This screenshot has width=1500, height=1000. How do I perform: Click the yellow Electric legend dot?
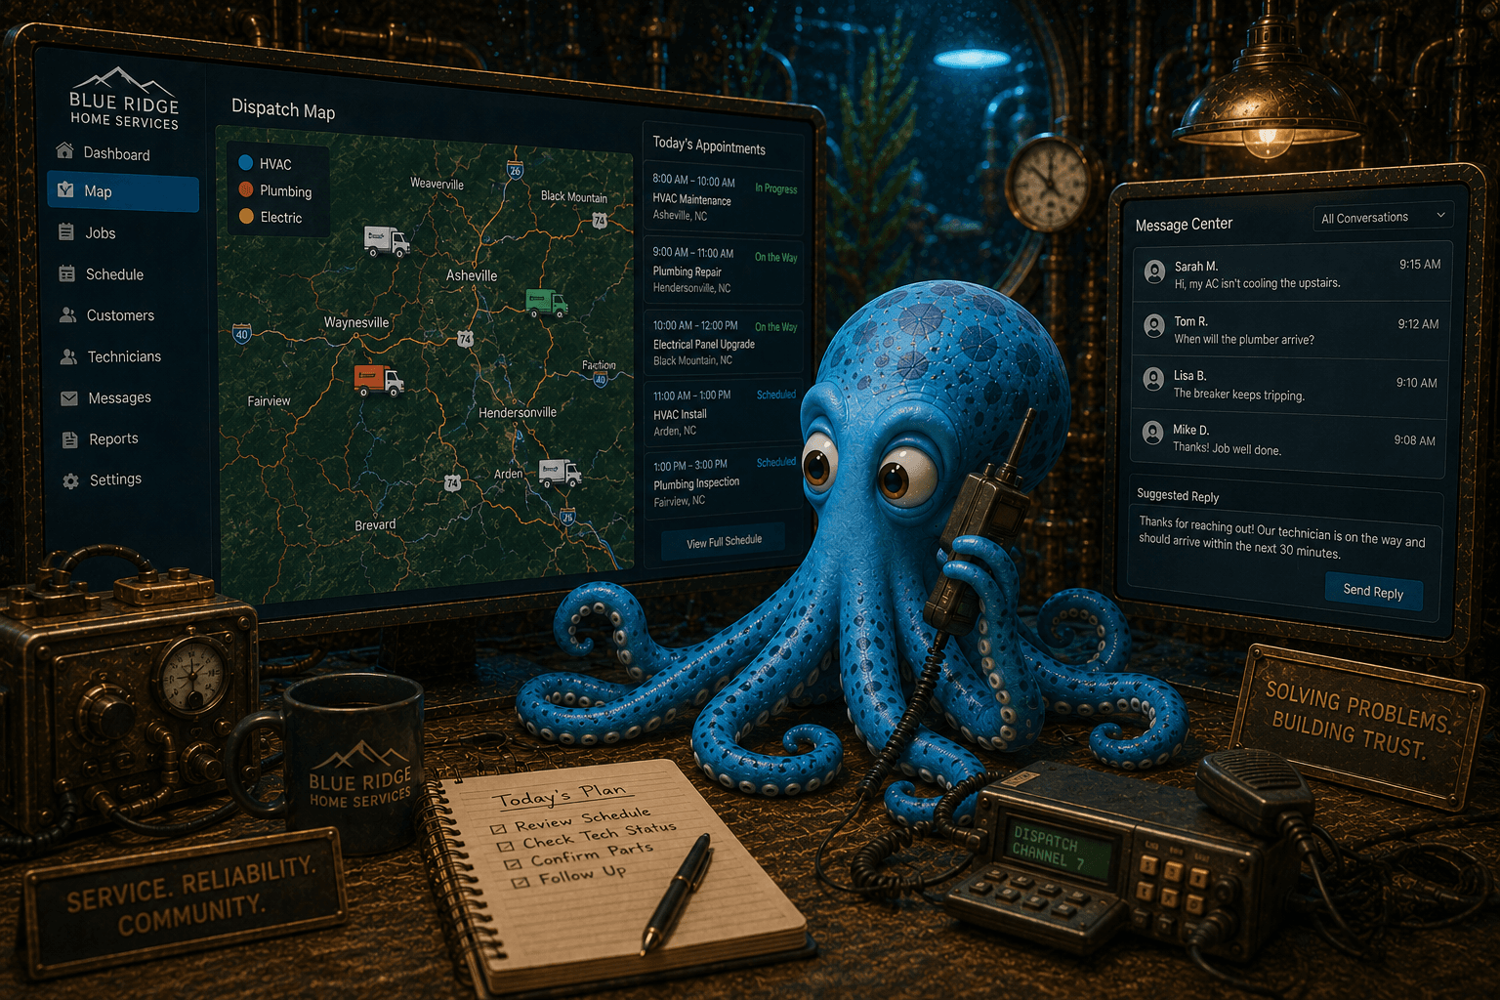coord(246,216)
